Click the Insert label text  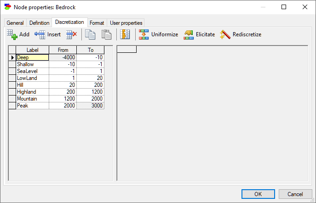54,34
